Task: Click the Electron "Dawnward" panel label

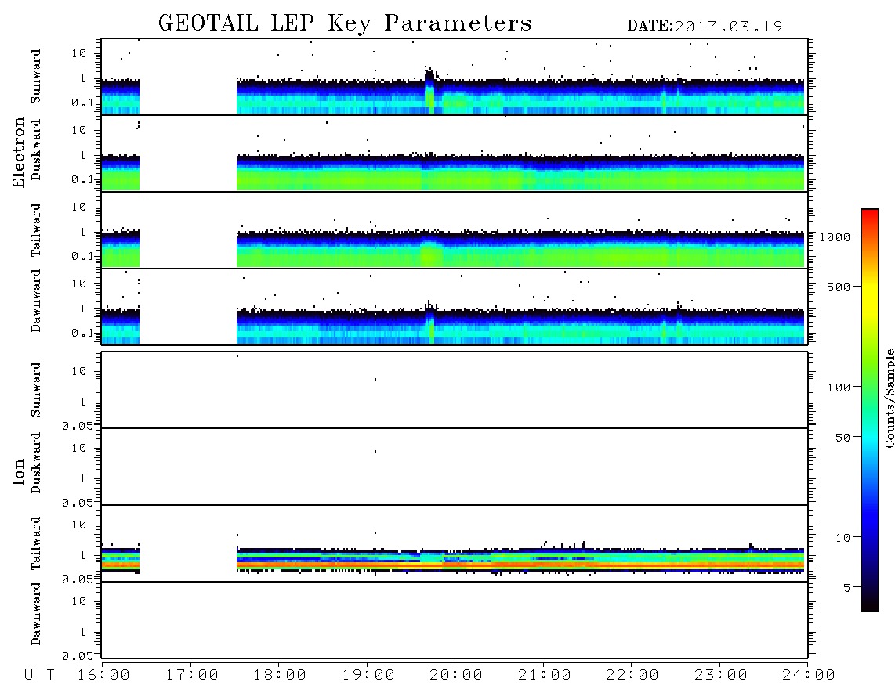Action: tap(36, 301)
